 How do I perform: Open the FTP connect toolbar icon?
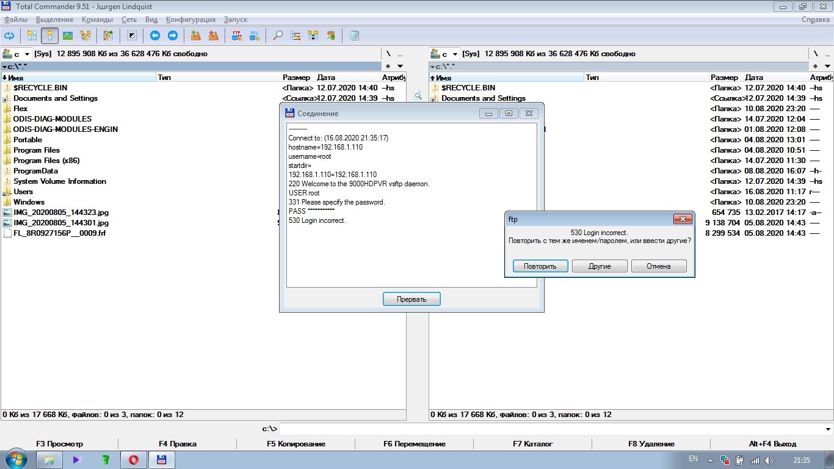click(236, 35)
